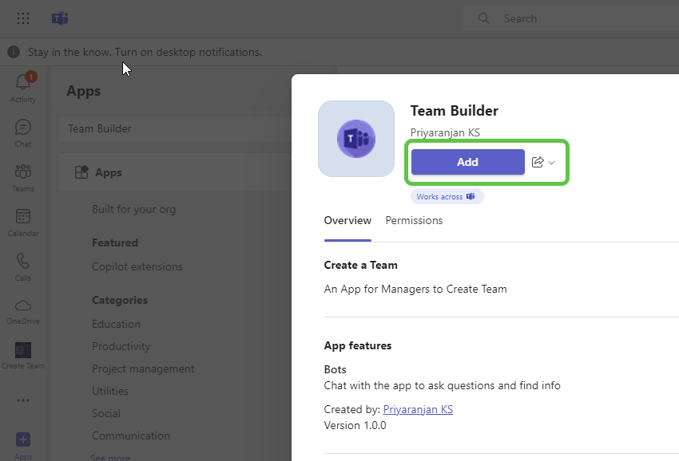Launch the Create Team app icon
679x461 pixels.
coord(23,351)
